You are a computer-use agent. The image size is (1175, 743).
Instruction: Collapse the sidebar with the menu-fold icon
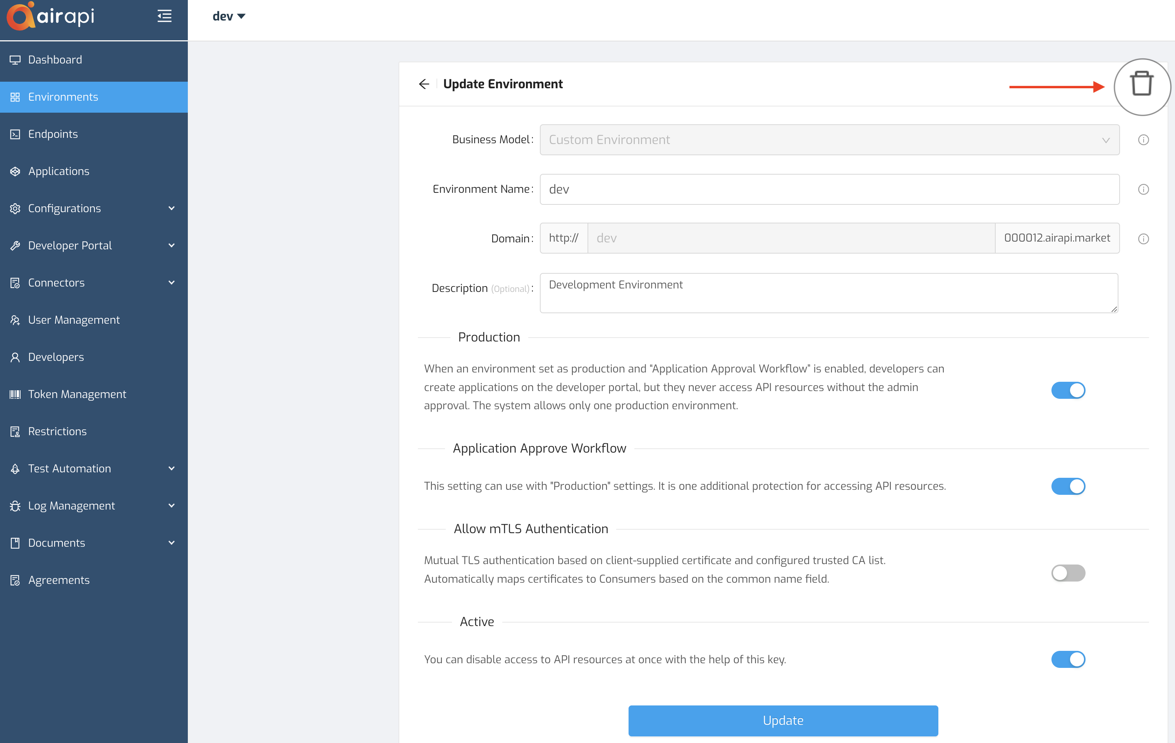click(165, 16)
